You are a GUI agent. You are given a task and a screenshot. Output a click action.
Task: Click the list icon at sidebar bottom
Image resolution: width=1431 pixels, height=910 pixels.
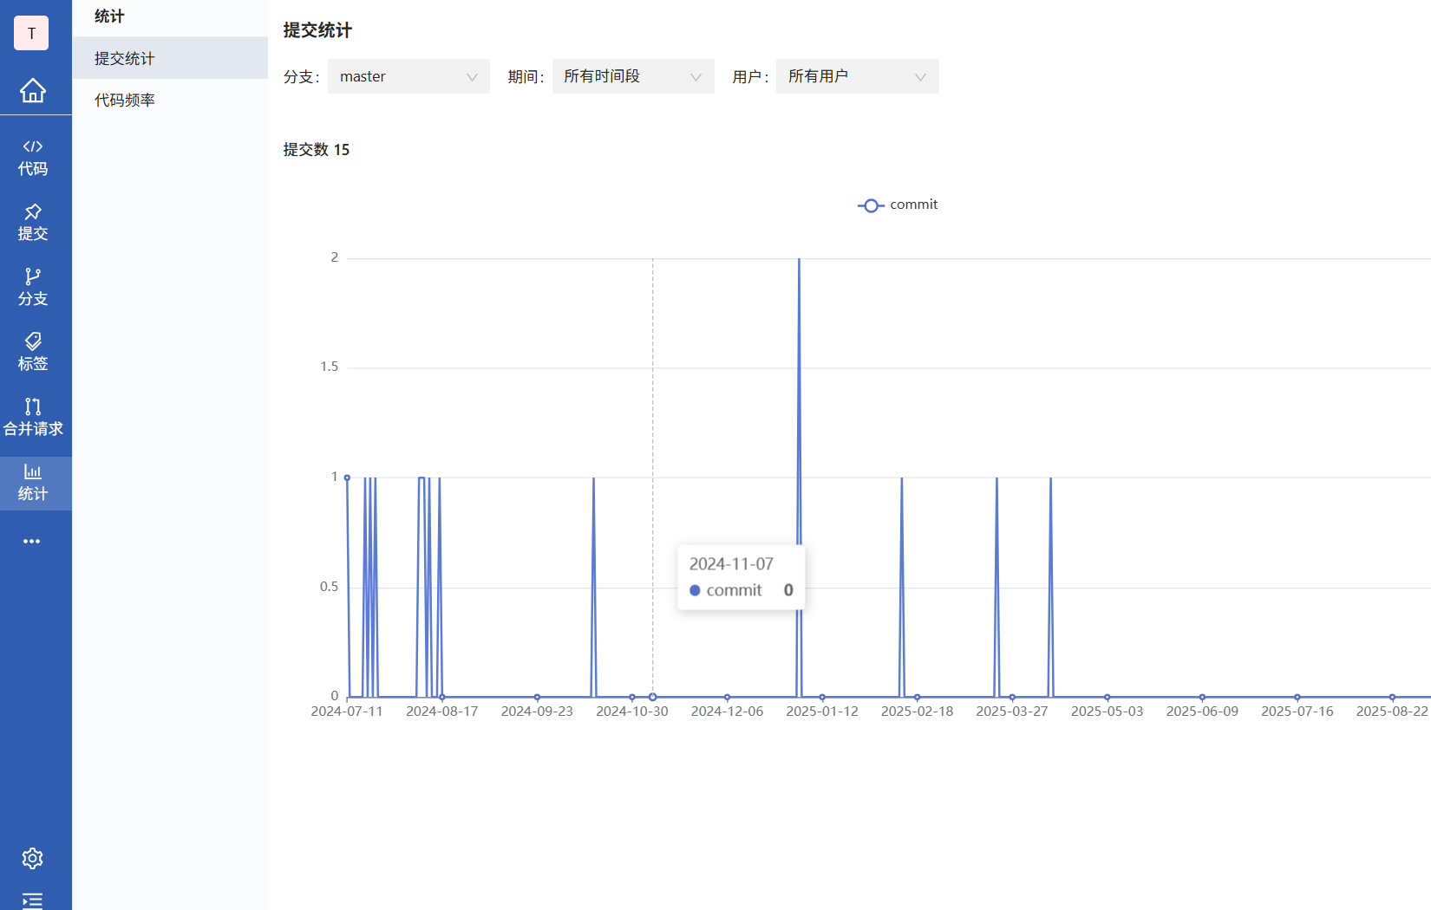32,899
